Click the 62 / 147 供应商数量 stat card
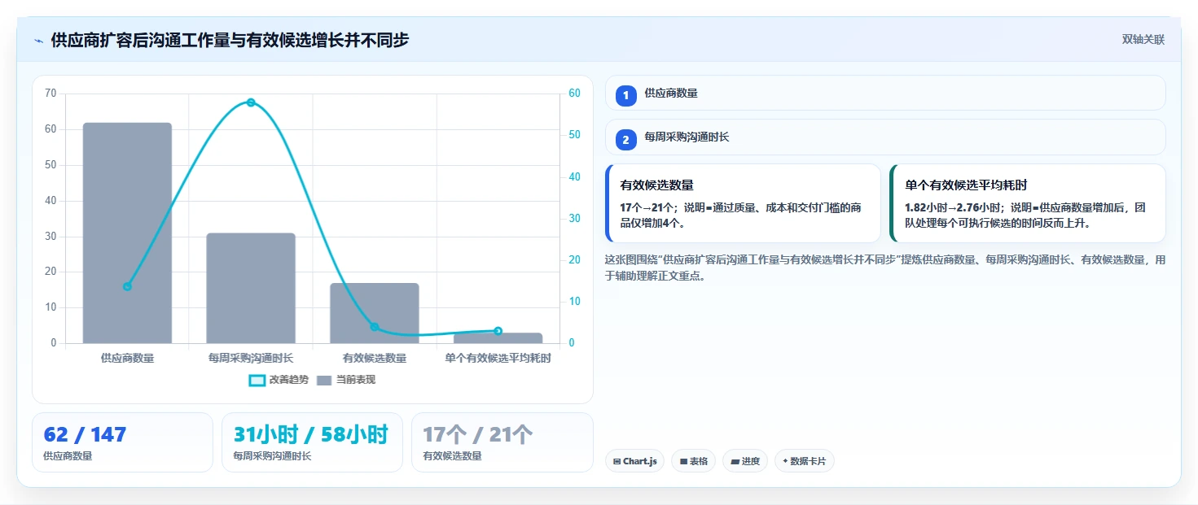 tap(122, 442)
